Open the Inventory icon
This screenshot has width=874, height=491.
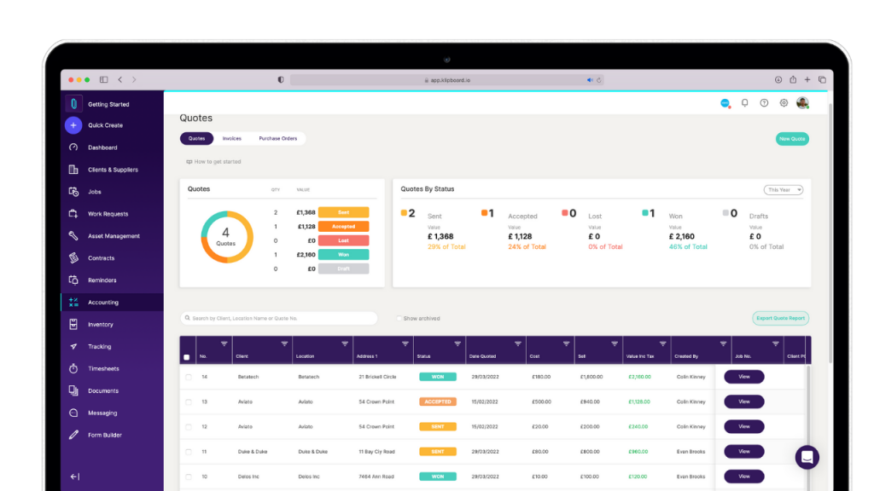[73, 324]
